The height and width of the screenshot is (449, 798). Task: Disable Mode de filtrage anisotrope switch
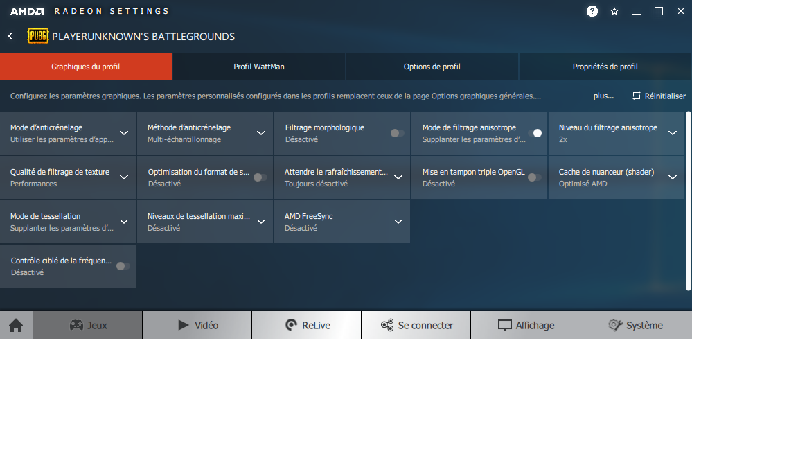point(534,133)
